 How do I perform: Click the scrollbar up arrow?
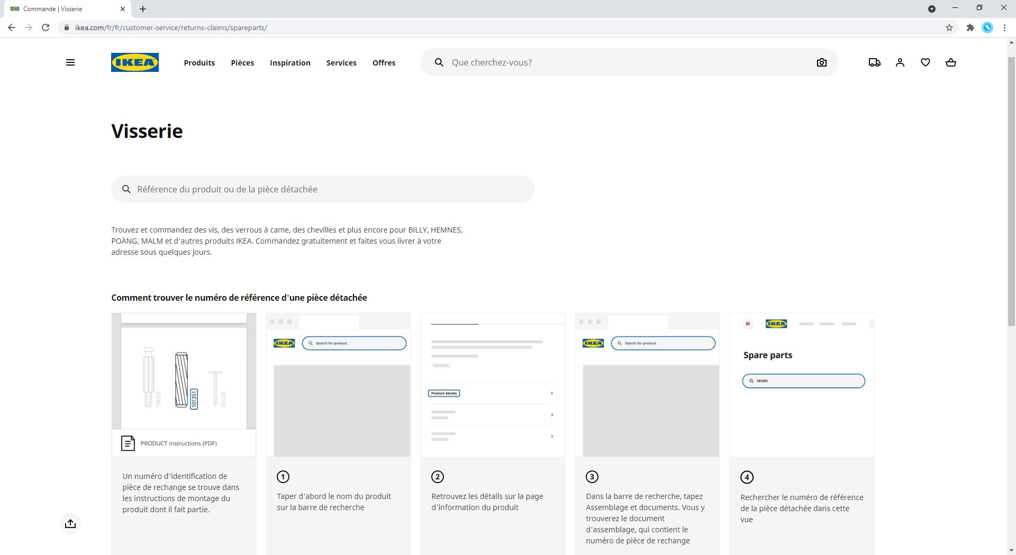[x=1011, y=43]
